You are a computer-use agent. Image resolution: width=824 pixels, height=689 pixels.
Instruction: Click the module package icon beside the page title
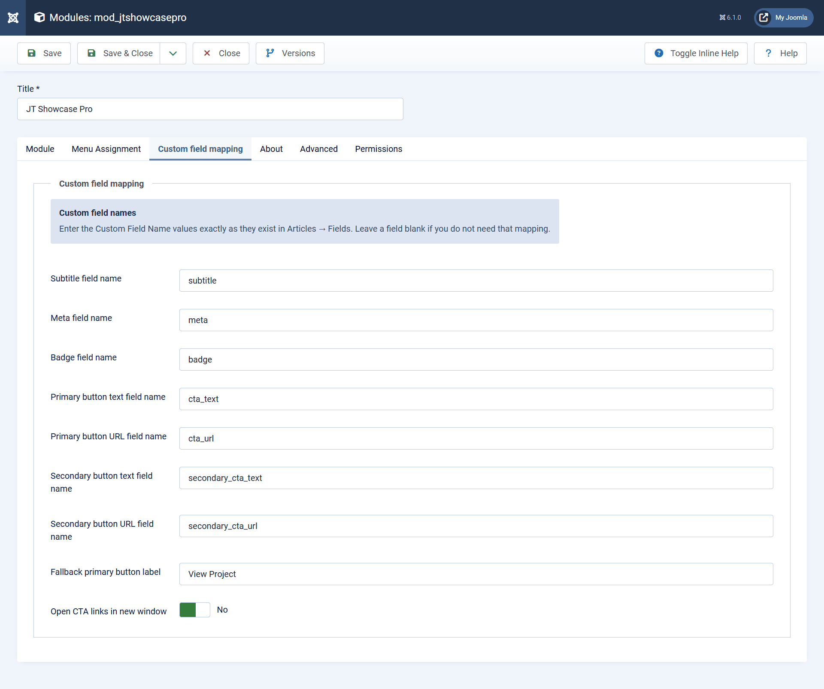click(x=39, y=18)
